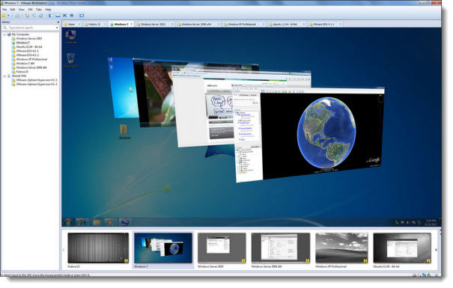Click the snapshot manager toolbar icon
Viewport: 453px width, 288px height.
40,16
